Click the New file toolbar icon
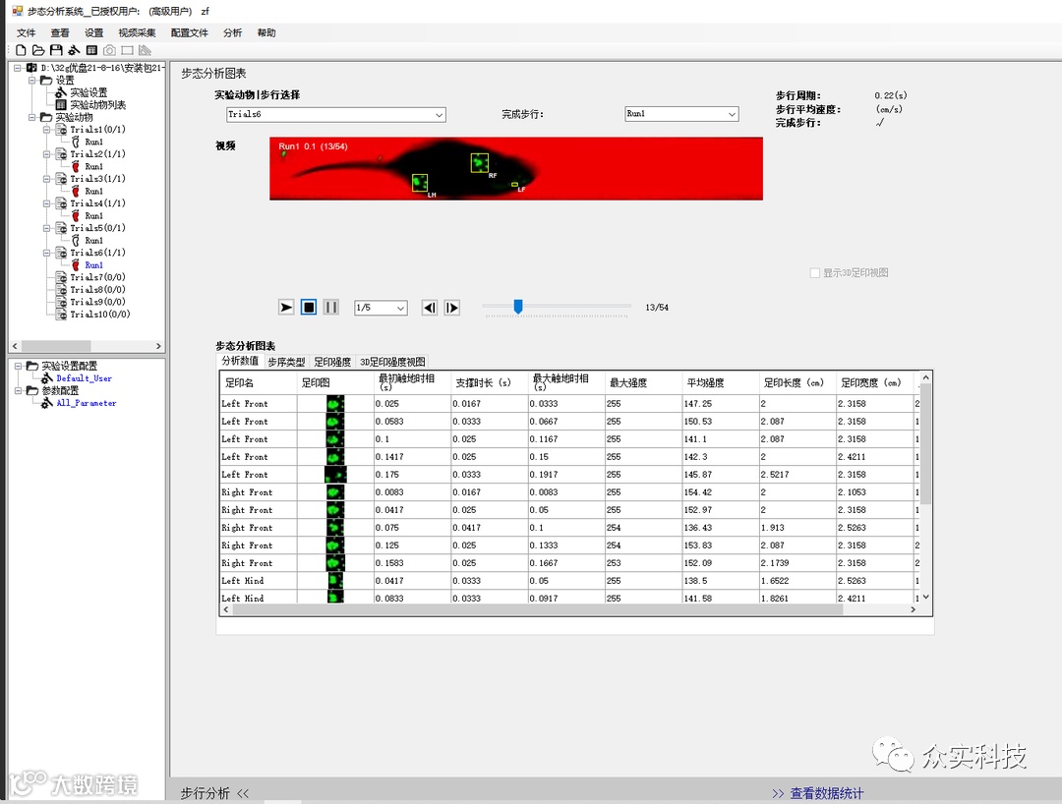Viewport: 1062px width, 804px height. point(21,50)
